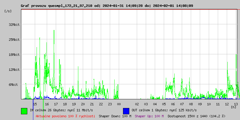This screenshot has height=120, width=240.
Task: Click the green IN legend swatch
Action: click(24, 111)
